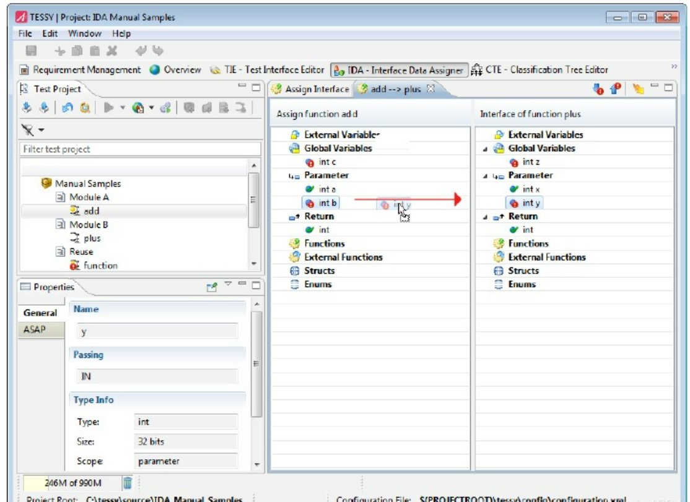Click the Name field containing y

coord(157,331)
